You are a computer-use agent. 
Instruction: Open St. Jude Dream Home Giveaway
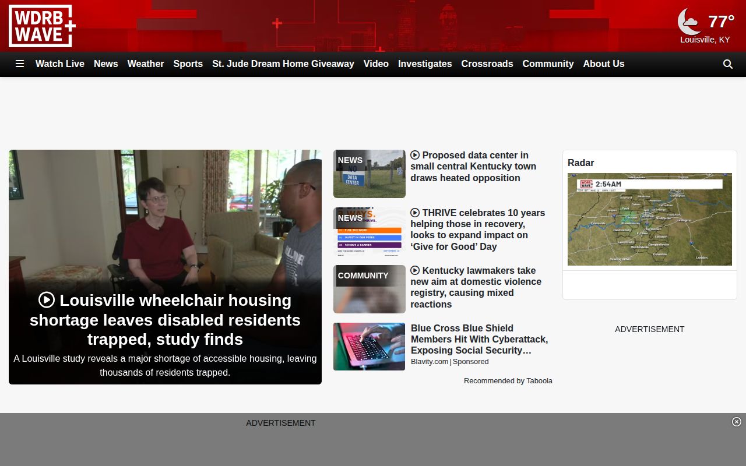[x=283, y=64]
